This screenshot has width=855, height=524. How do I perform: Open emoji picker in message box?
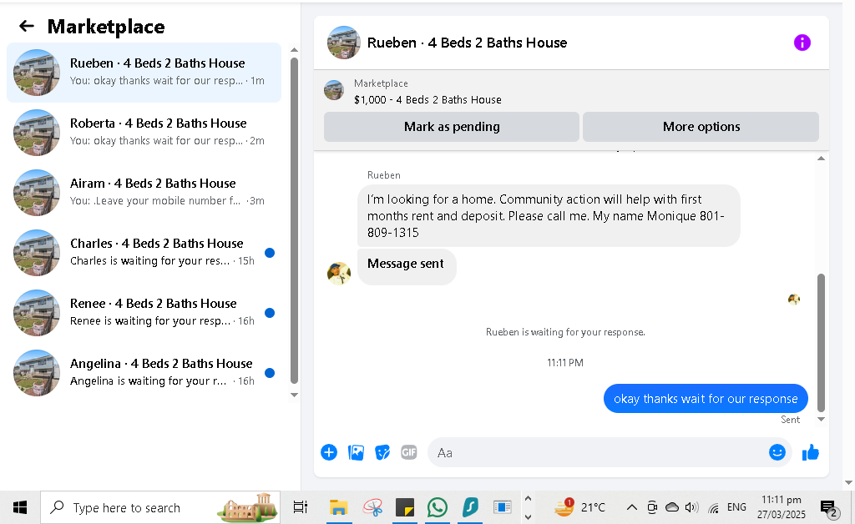[x=777, y=452]
